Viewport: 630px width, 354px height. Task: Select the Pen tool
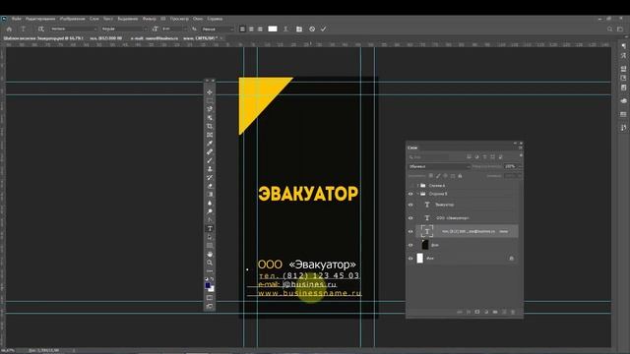pyautogui.click(x=210, y=220)
